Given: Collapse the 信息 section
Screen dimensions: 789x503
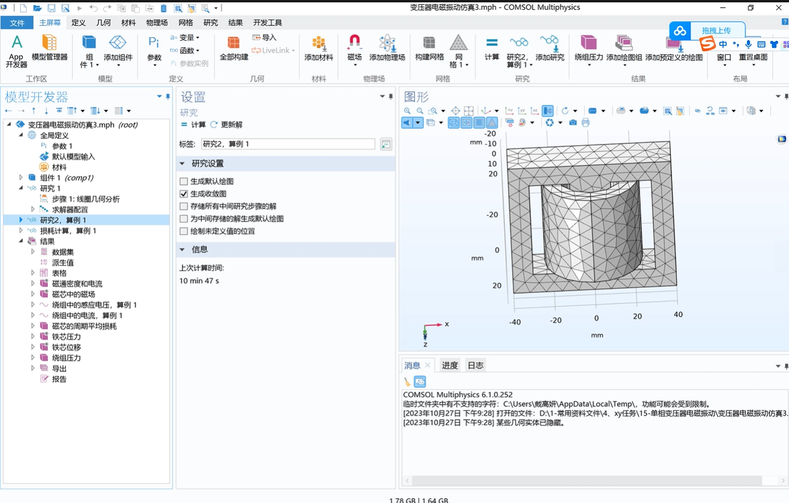Looking at the screenshot, I should tap(182, 249).
